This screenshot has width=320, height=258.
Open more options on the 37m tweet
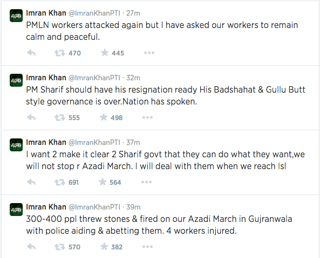click(x=147, y=182)
